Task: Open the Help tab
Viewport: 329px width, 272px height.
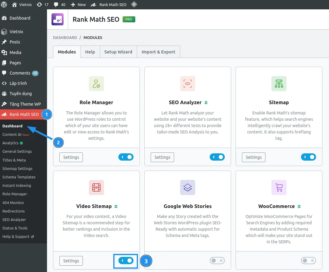Action: click(90, 52)
